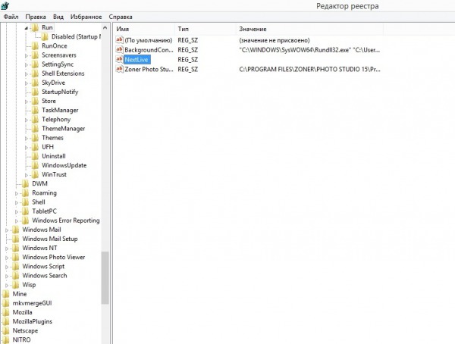Screen dimensions: 455x344
Task: Click the WindowsUpdate folder icon
Action: [x=35, y=165]
